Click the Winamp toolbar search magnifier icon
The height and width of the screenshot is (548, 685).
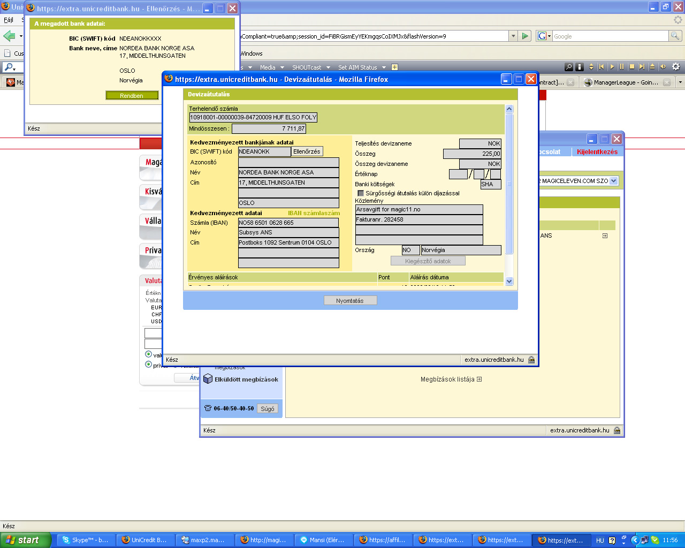coord(569,67)
